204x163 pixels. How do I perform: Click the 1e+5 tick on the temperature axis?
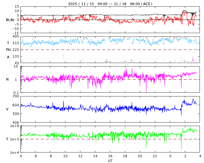tap(15, 139)
